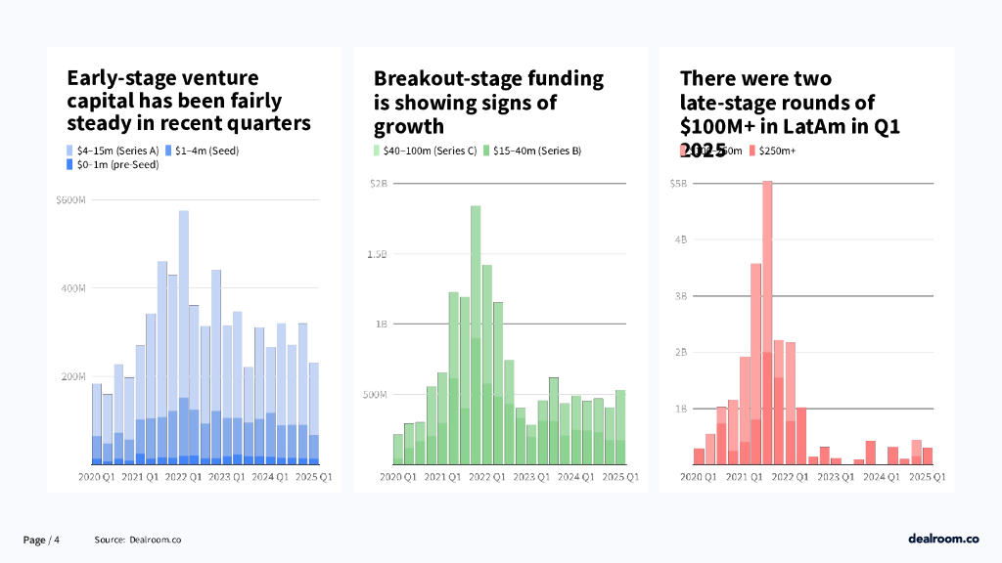Image resolution: width=1002 pixels, height=563 pixels.
Task: Click the Page / 4 indicator
Action: tap(42, 540)
